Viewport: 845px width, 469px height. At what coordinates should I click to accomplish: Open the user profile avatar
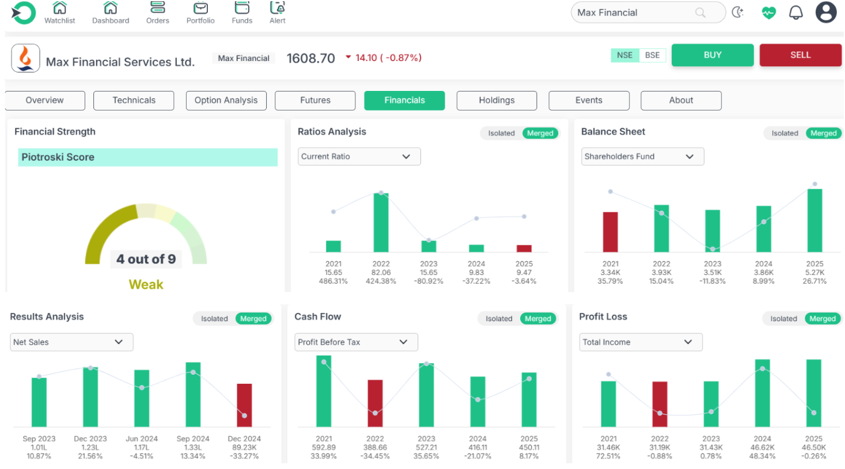[x=825, y=13]
